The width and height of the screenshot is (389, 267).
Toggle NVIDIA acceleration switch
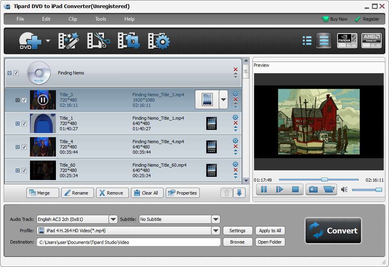click(x=347, y=40)
